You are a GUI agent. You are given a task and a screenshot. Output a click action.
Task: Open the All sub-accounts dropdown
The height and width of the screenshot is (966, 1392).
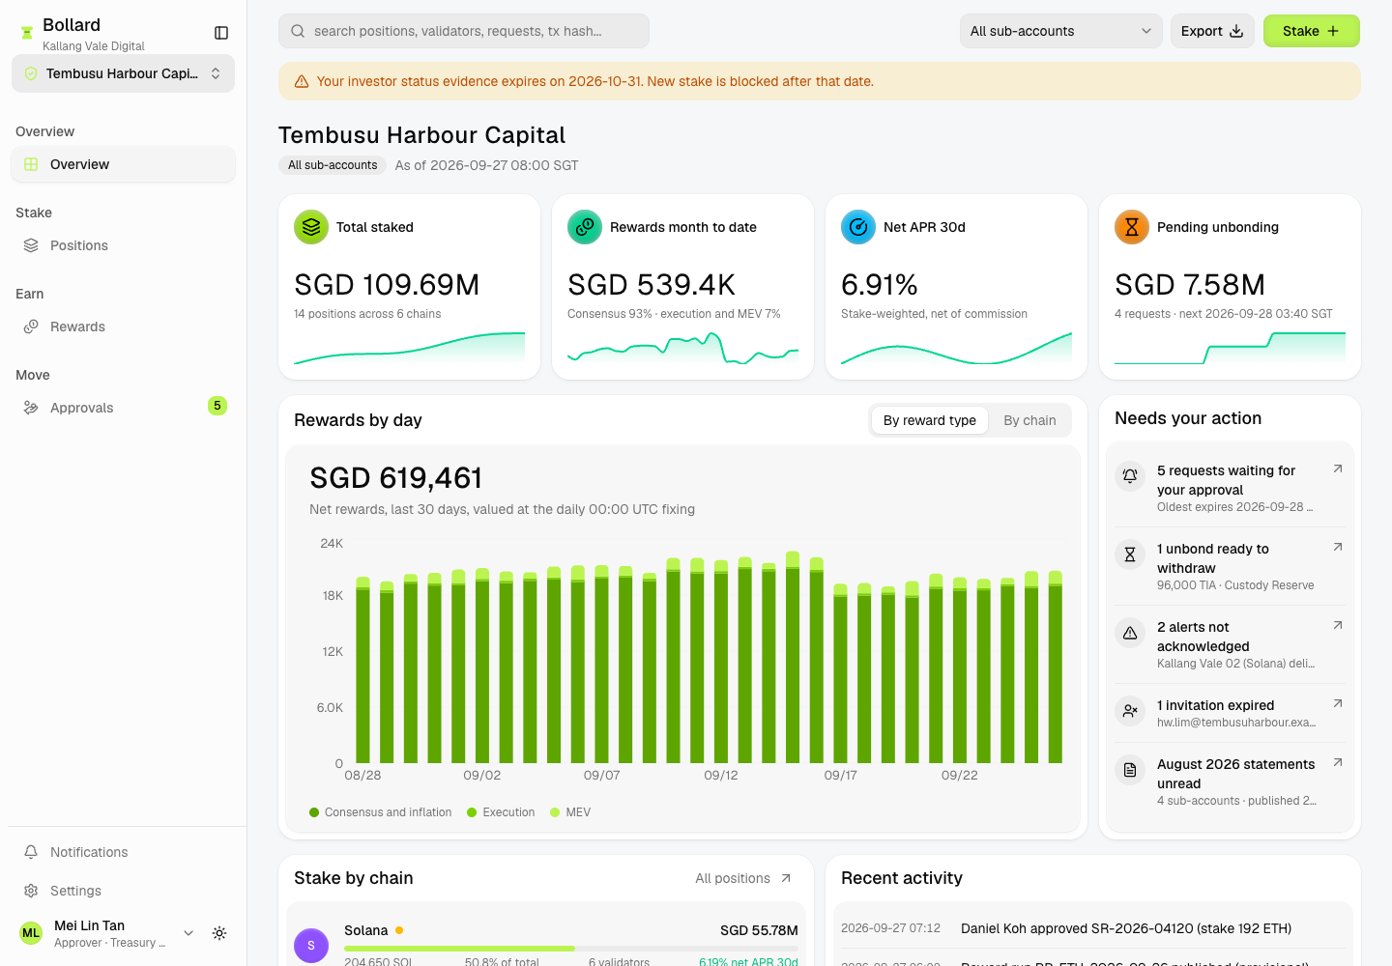(x=1061, y=31)
